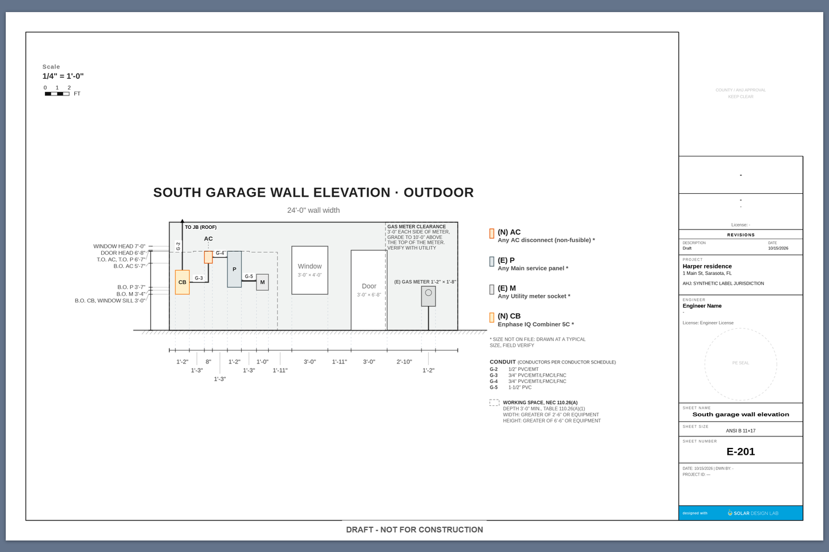Click the PE Seal circle placeholder

tap(741, 364)
